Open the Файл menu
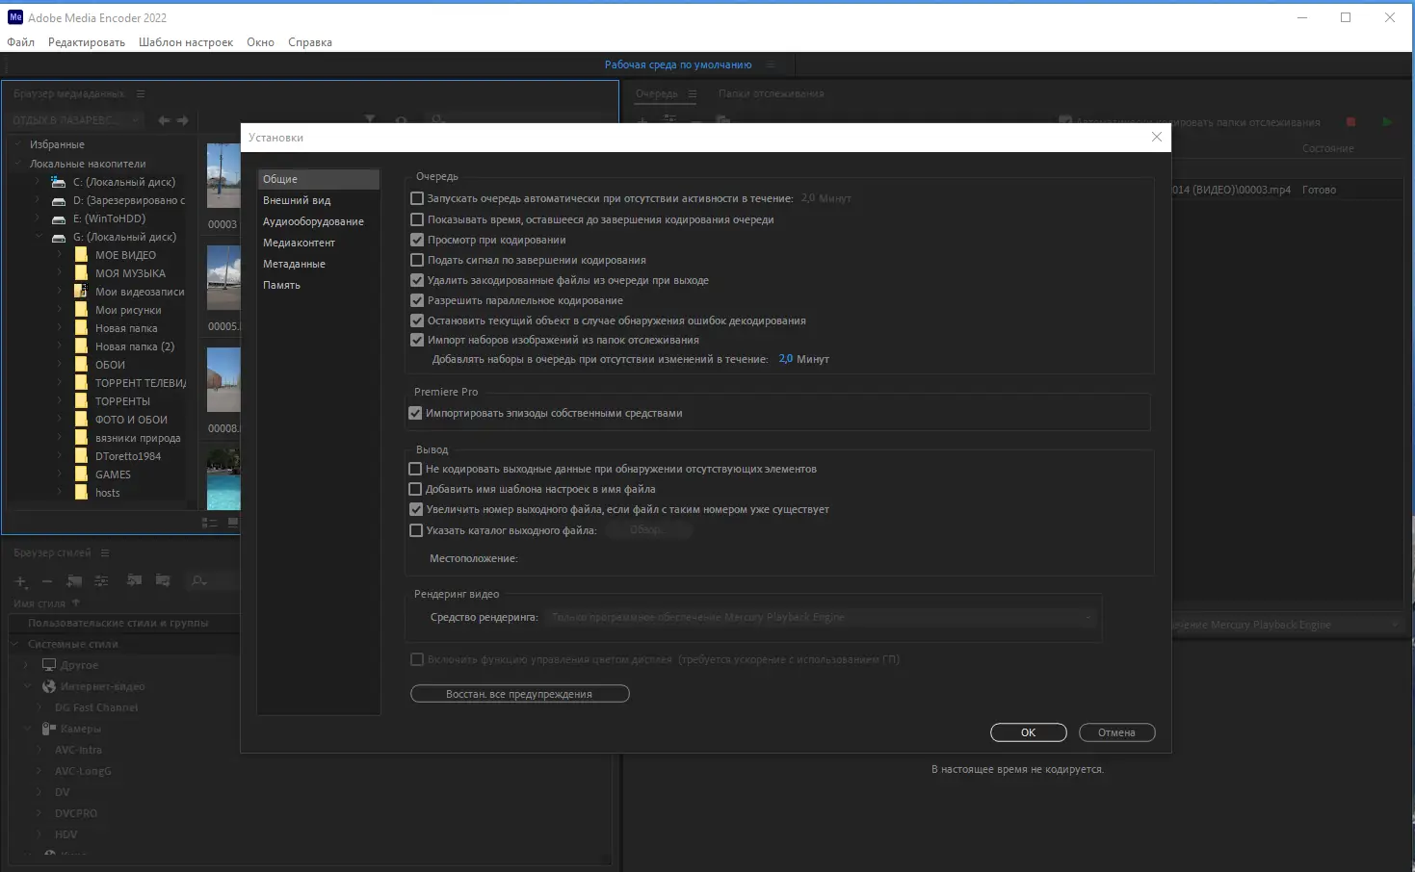 [20, 41]
